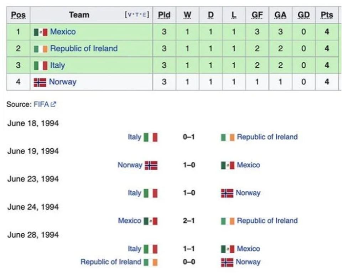
Task: Open Norway team link in standings table
Action: pyautogui.click(x=63, y=82)
